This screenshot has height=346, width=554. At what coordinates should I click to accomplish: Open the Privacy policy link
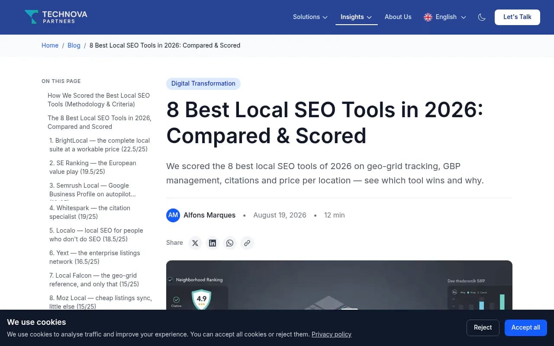point(332,334)
